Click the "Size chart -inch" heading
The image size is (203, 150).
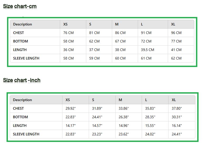[22, 80]
